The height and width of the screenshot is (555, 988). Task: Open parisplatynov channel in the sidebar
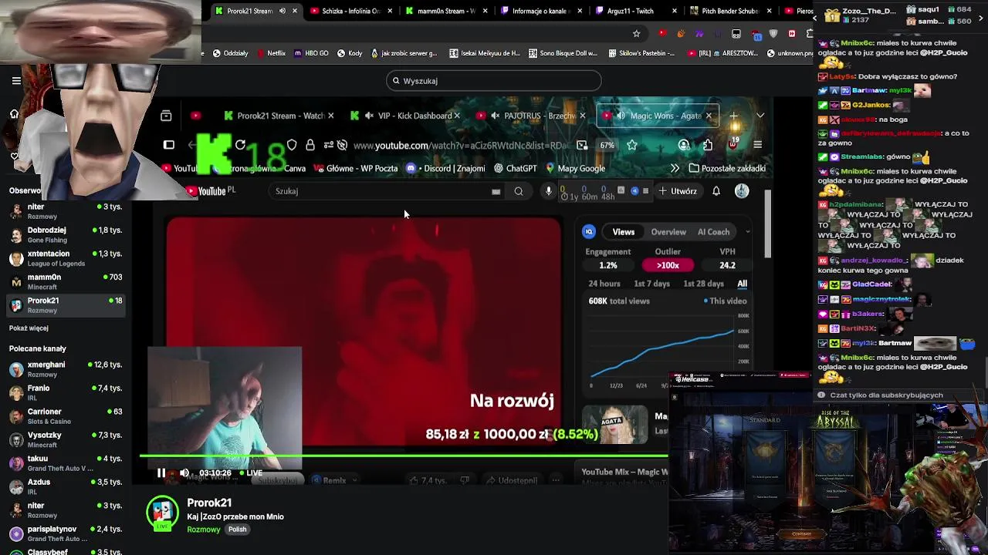pyautogui.click(x=66, y=533)
